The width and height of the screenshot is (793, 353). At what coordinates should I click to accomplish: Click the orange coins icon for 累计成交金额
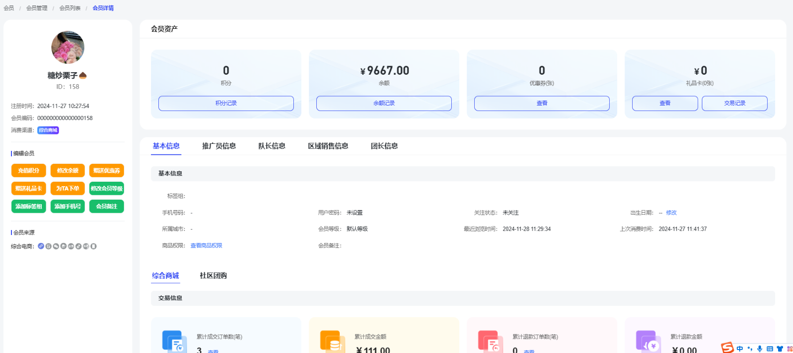tap(332, 342)
